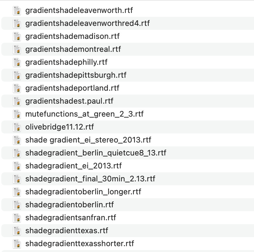Image resolution: width=254 pixels, height=252 pixels.
Task: Select the name shade gradient_ei_stereo_2013.rtf
Action: pyautogui.click(x=88, y=140)
